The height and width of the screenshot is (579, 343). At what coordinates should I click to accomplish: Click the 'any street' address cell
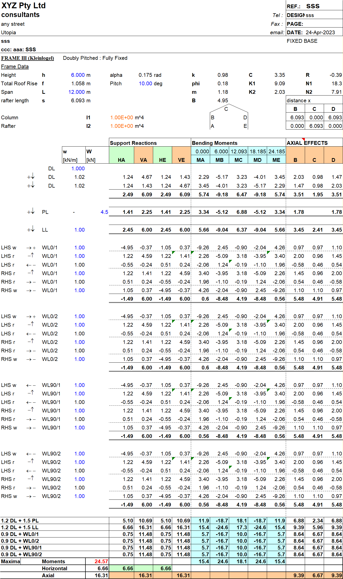[x=13, y=24]
